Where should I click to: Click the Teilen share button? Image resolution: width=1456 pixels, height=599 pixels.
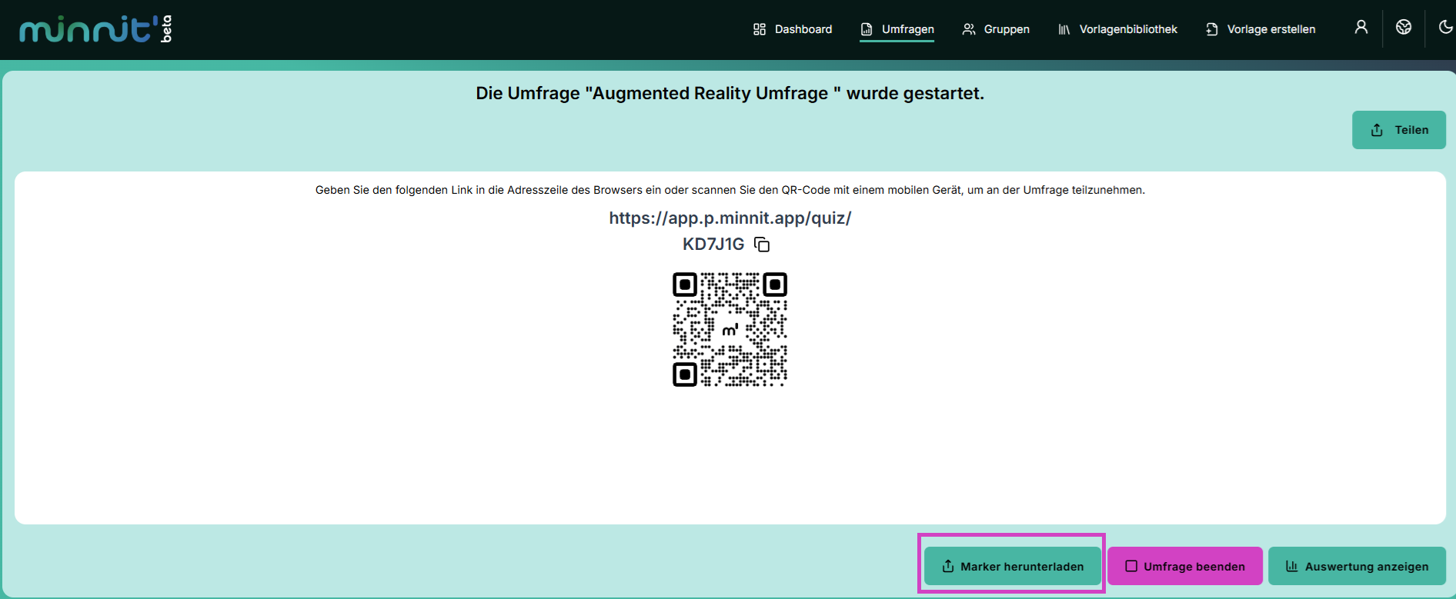click(1399, 130)
